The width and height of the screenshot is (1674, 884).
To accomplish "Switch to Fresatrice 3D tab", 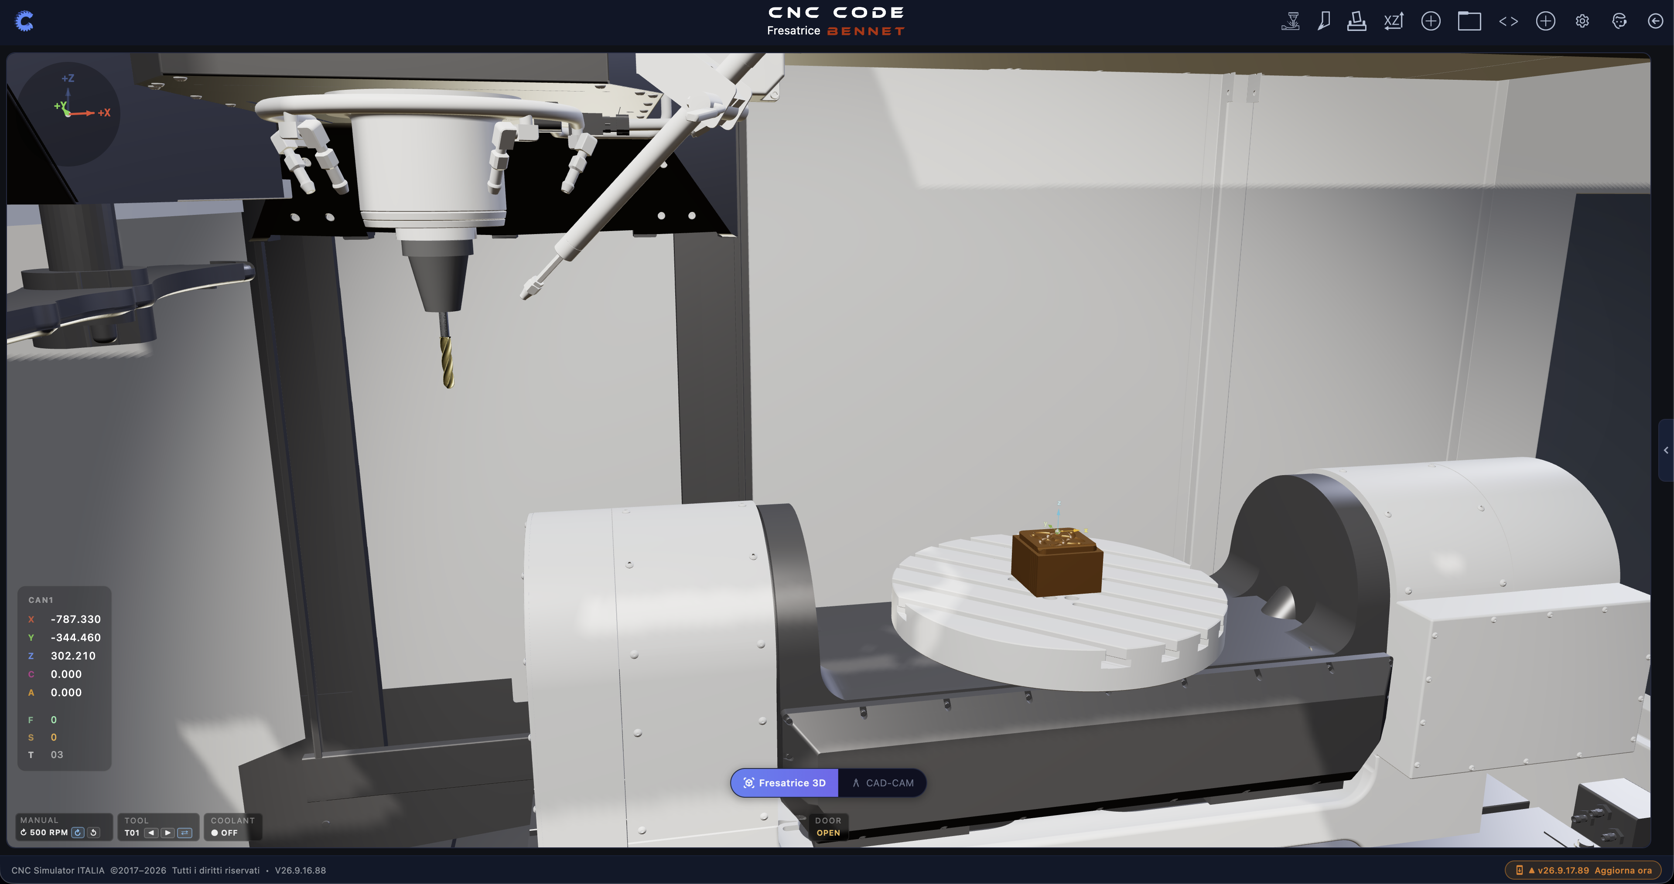I will pos(784,783).
